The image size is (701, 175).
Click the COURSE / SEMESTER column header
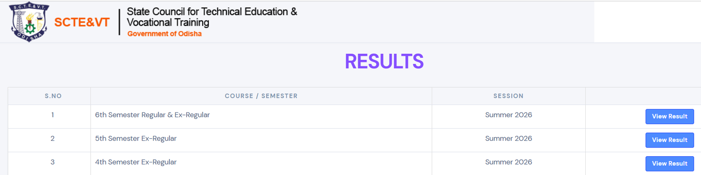pos(261,96)
